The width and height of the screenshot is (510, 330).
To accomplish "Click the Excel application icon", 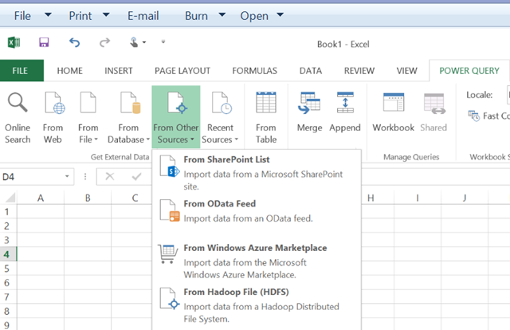I will tap(14, 42).
